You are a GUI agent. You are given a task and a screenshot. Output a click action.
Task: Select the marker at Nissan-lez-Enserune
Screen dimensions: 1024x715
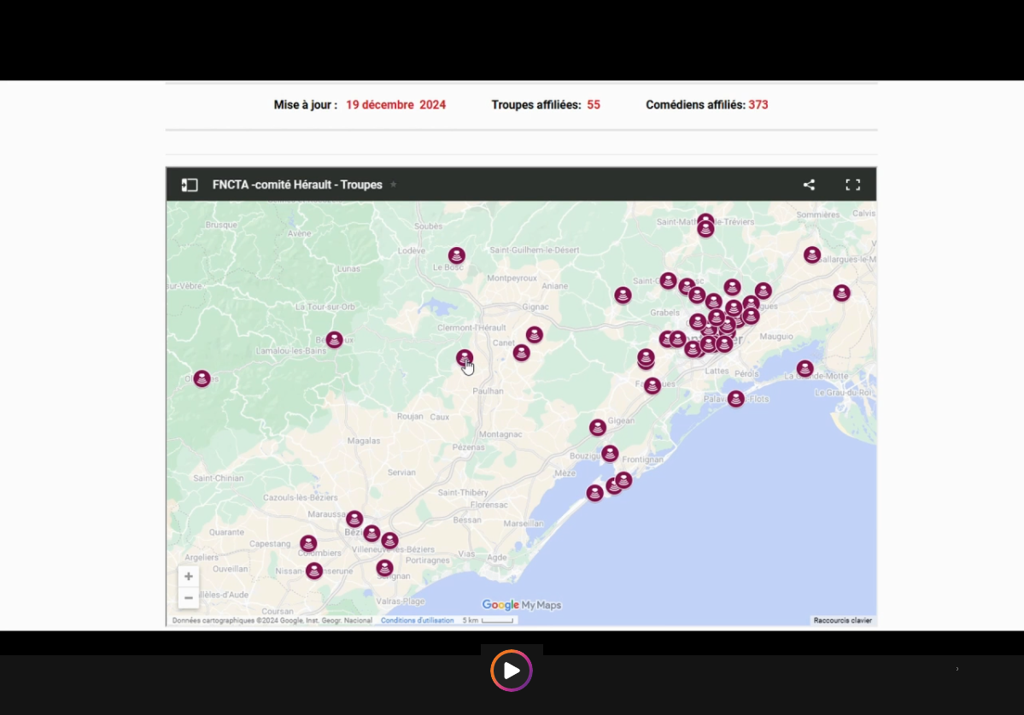pos(314,571)
